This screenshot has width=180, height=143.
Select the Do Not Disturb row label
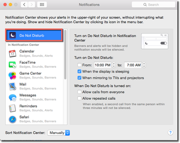pos(32,36)
